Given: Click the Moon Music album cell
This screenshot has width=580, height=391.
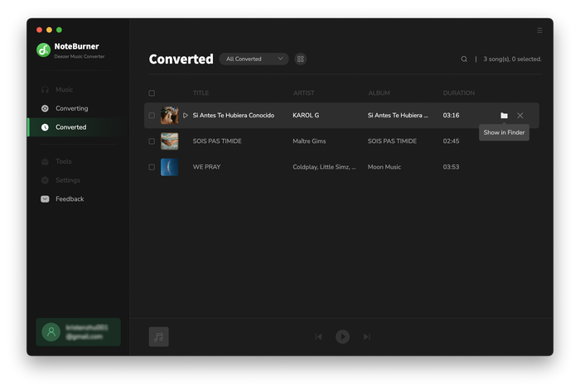Looking at the screenshot, I should pos(384,167).
